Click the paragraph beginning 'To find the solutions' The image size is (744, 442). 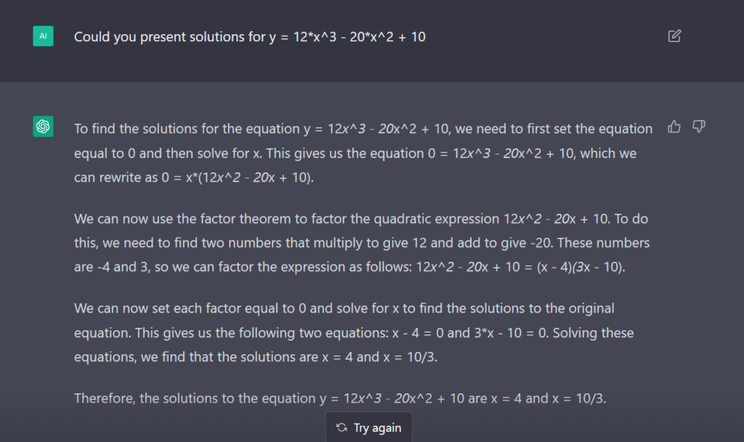click(363, 153)
